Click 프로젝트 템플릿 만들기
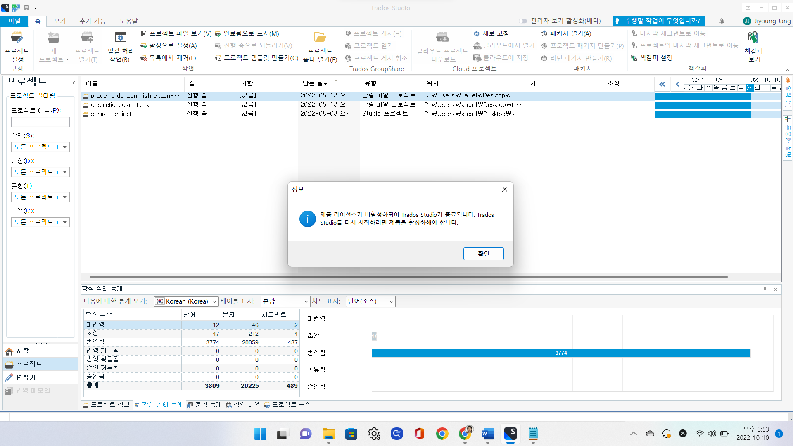 click(256, 58)
